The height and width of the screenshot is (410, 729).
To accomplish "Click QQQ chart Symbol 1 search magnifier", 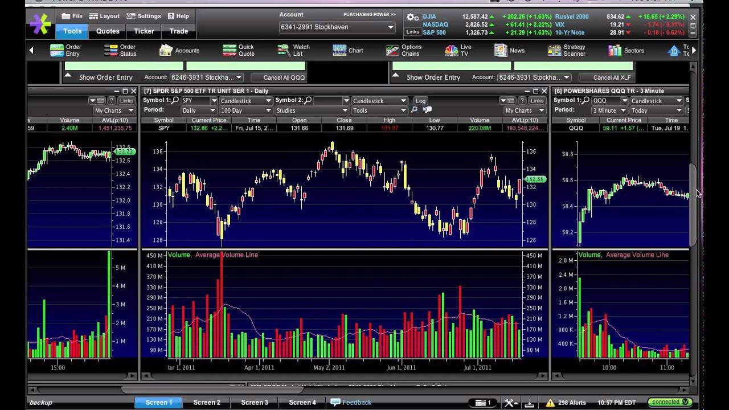I will [586, 100].
